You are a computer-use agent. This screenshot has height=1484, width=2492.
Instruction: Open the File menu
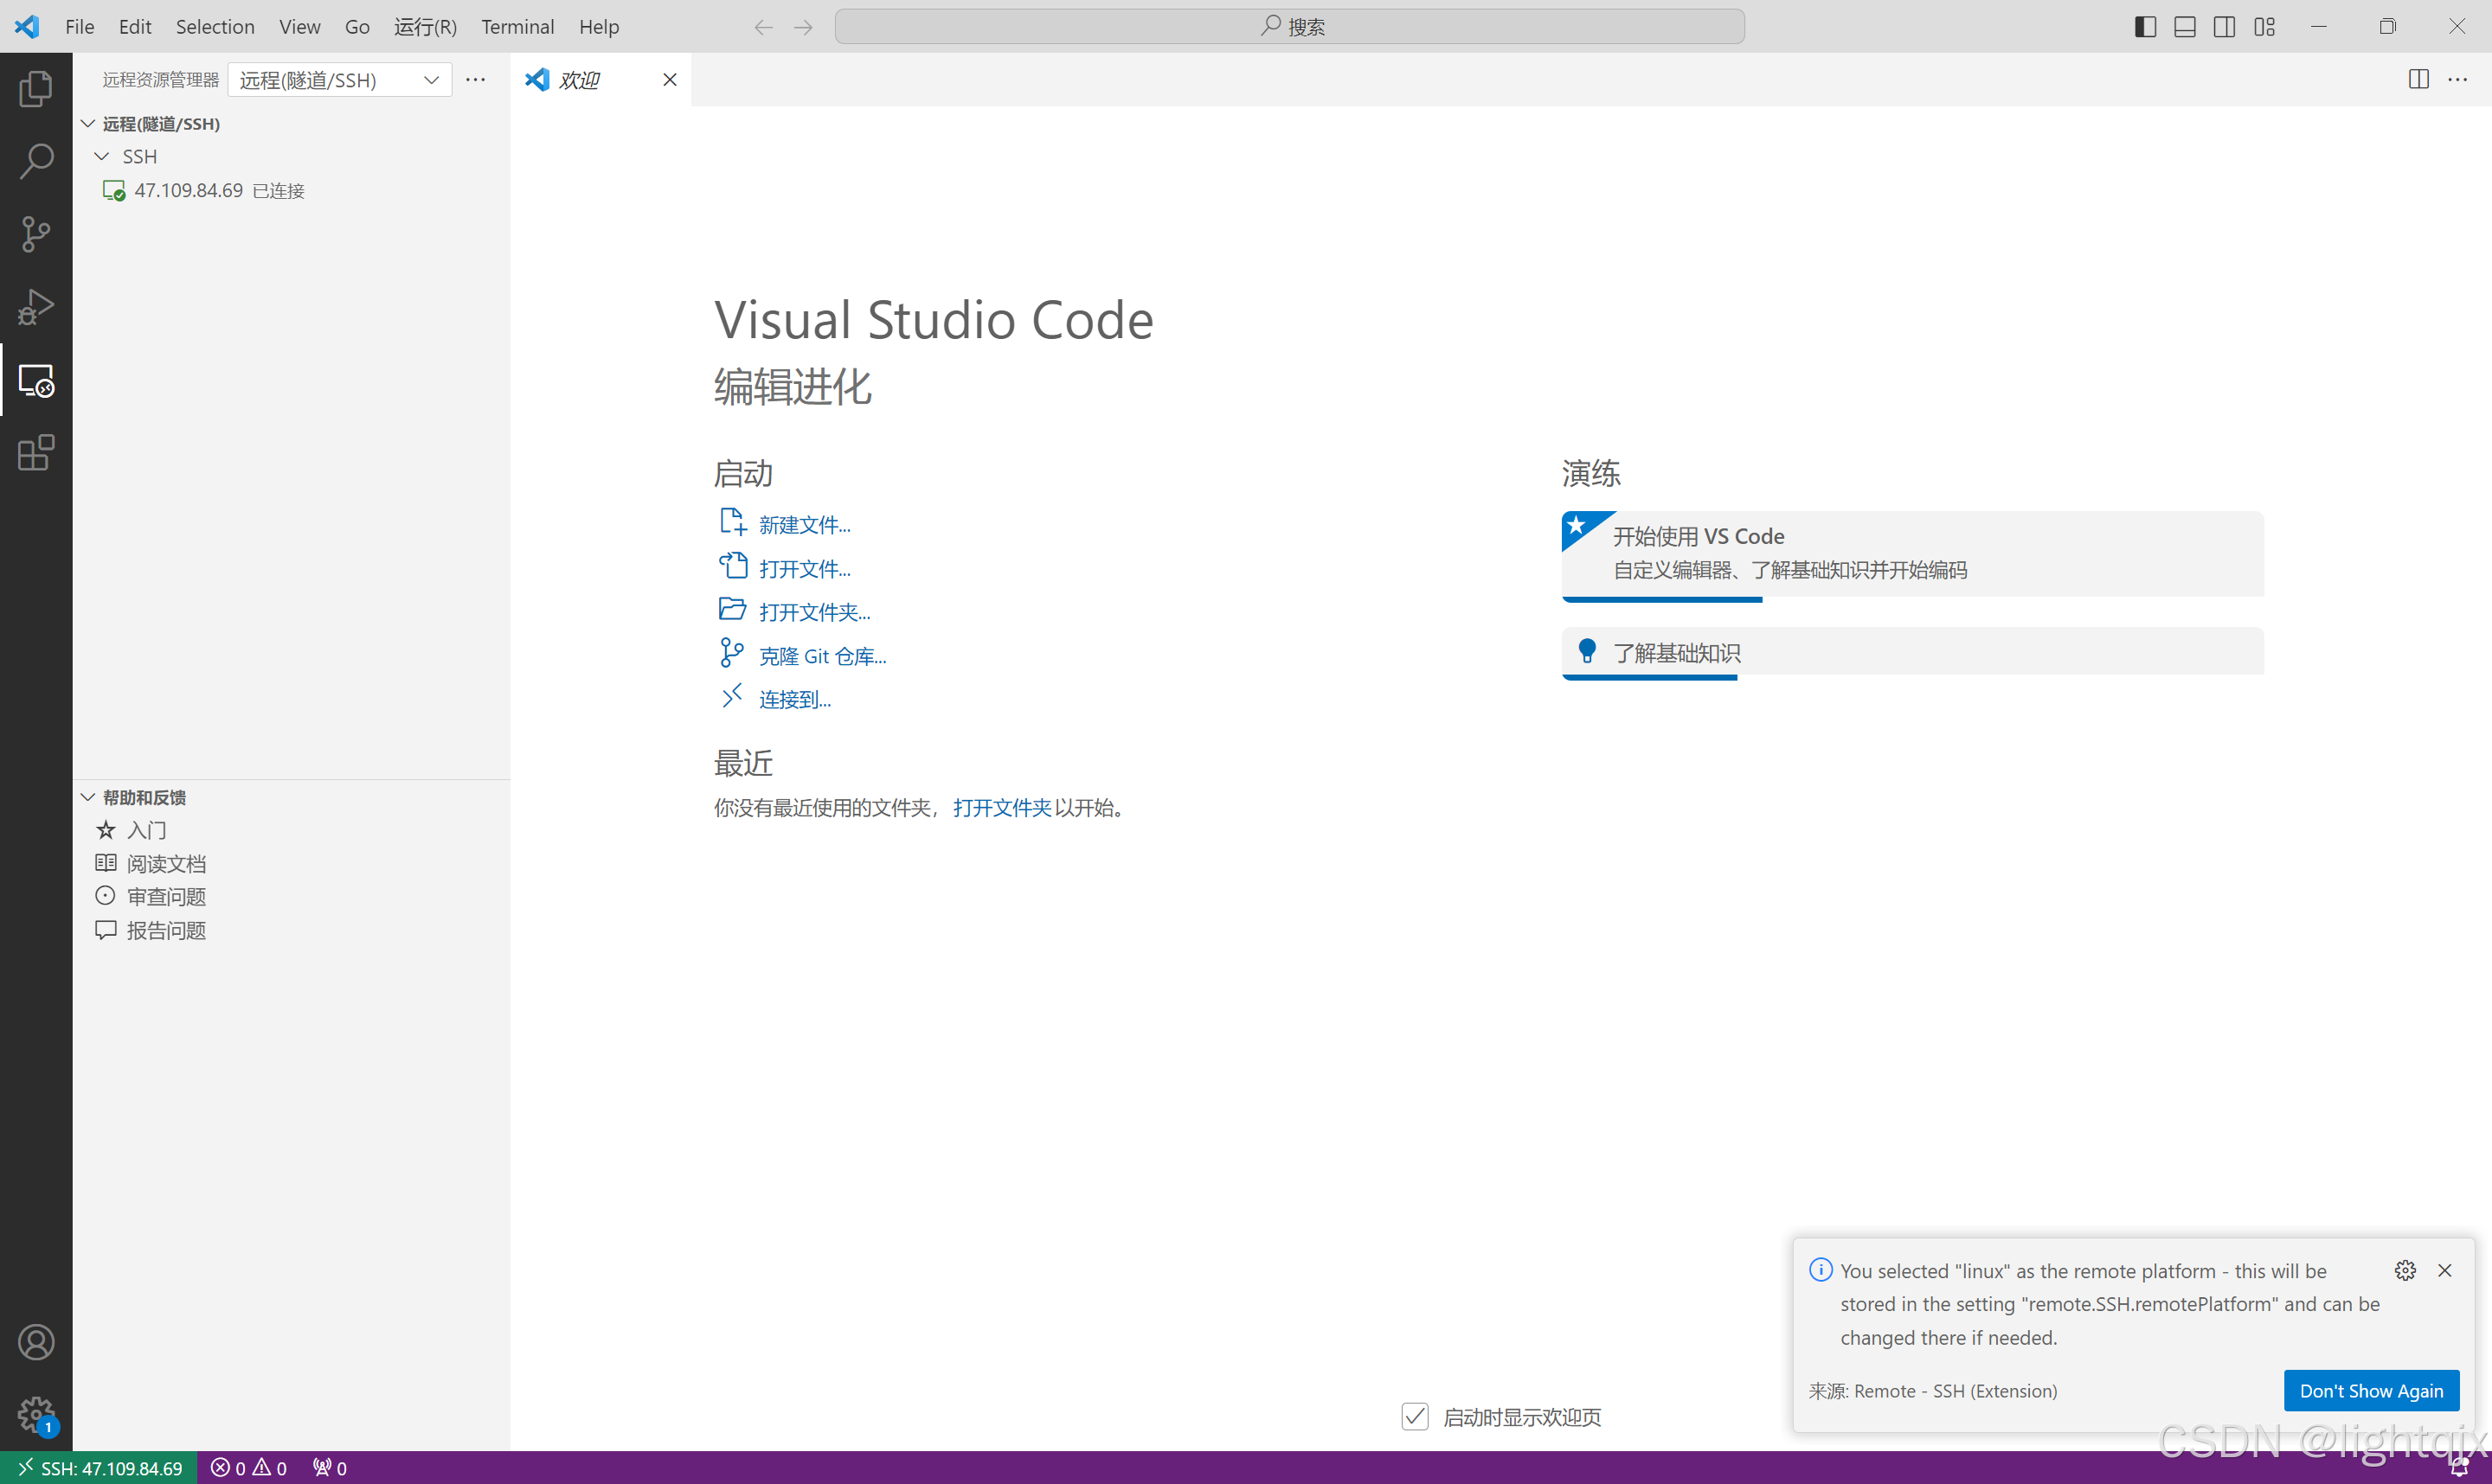pos(79,27)
